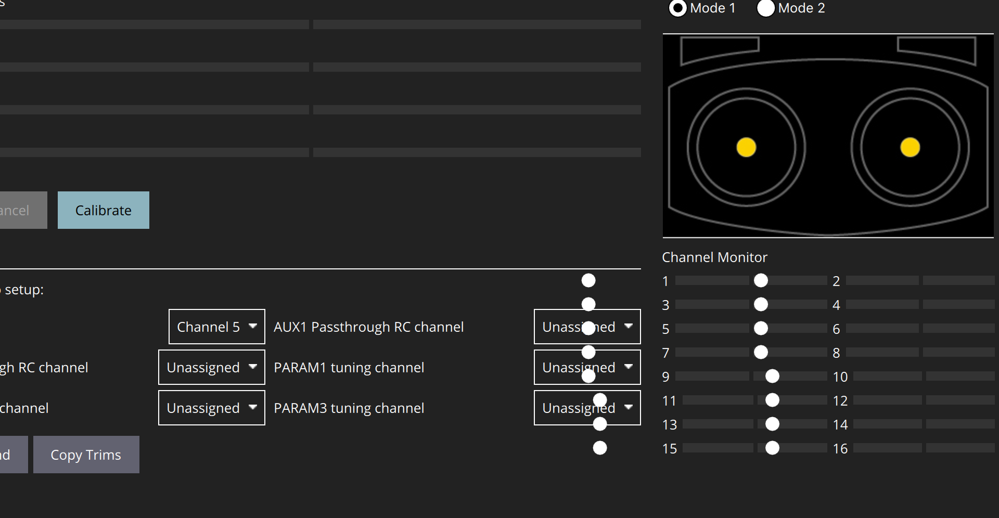Open the Channel 5 dropdown for AUX1 passthrough
Image resolution: width=999 pixels, height=518 pixels.
pos(216,327)
